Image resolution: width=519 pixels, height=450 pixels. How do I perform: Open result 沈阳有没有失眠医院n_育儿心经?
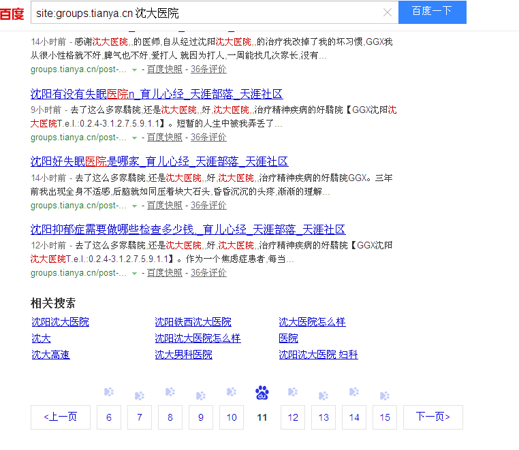[156, 94]
